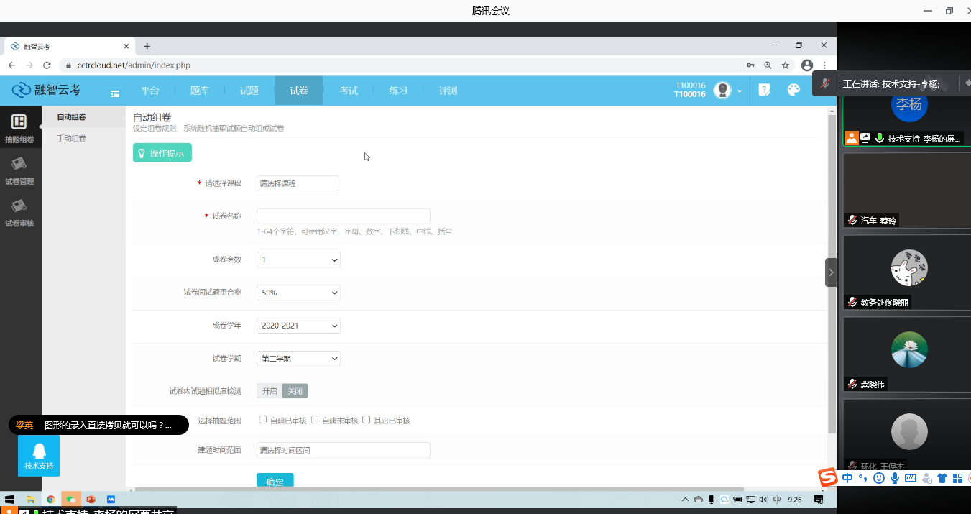Click the 融智云考 logo
The height and width of the screenshot is (514, 971).
(x=47, y=90)
